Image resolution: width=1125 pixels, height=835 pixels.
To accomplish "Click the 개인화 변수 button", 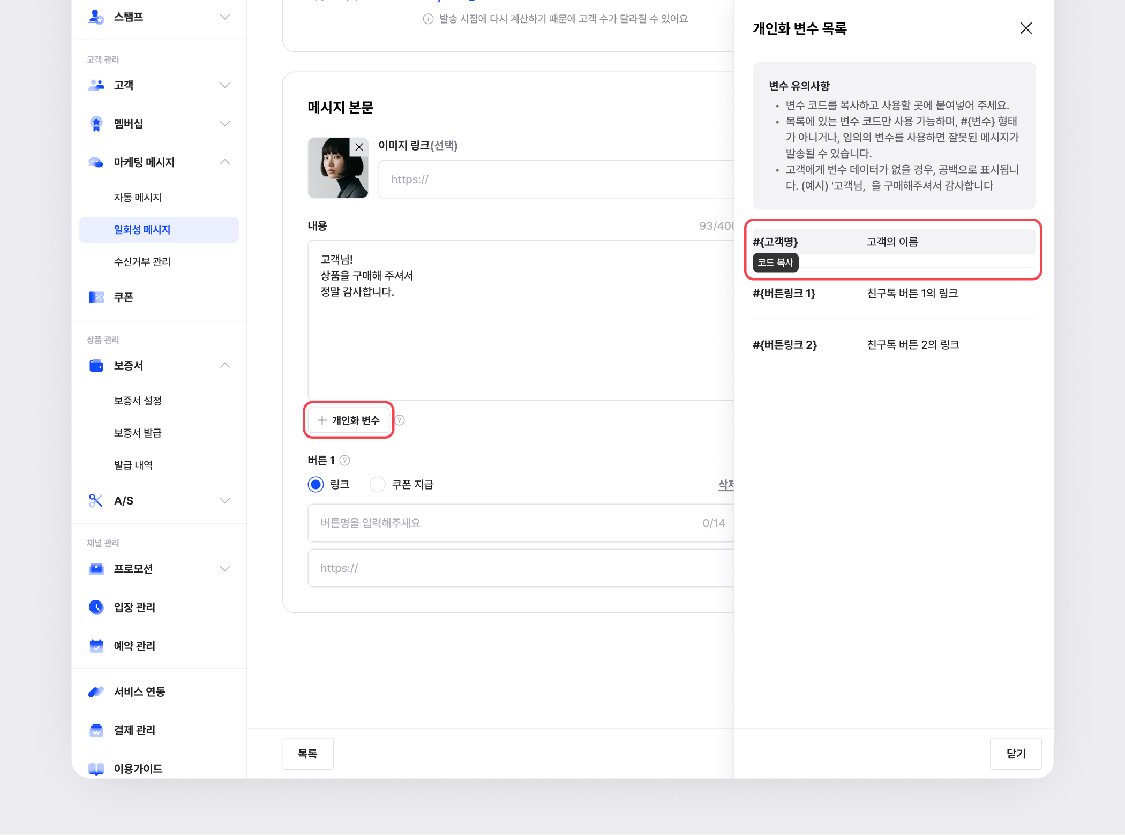I will click(349, 420).
